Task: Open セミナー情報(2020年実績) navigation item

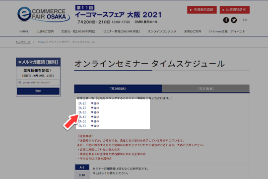Action: click(x=122, y=31)
